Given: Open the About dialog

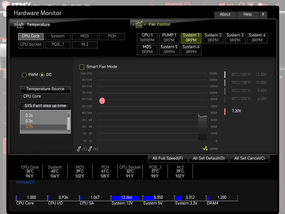Looking at the screenshot, I should click(x=225, y=14).
